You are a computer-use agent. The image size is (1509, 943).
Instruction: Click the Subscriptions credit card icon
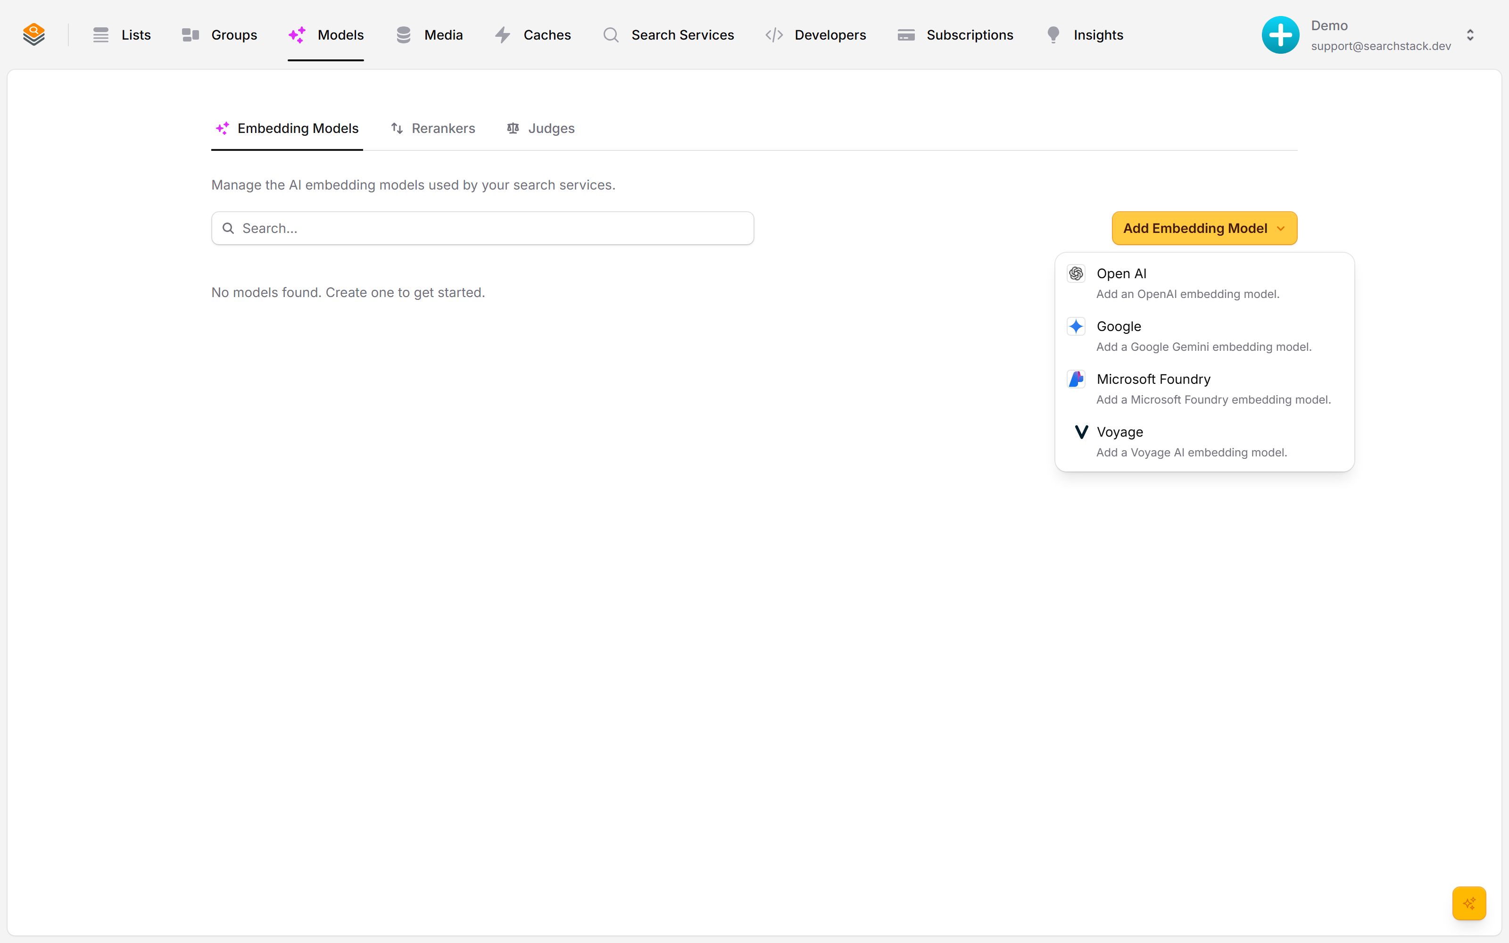click(906, 35)
